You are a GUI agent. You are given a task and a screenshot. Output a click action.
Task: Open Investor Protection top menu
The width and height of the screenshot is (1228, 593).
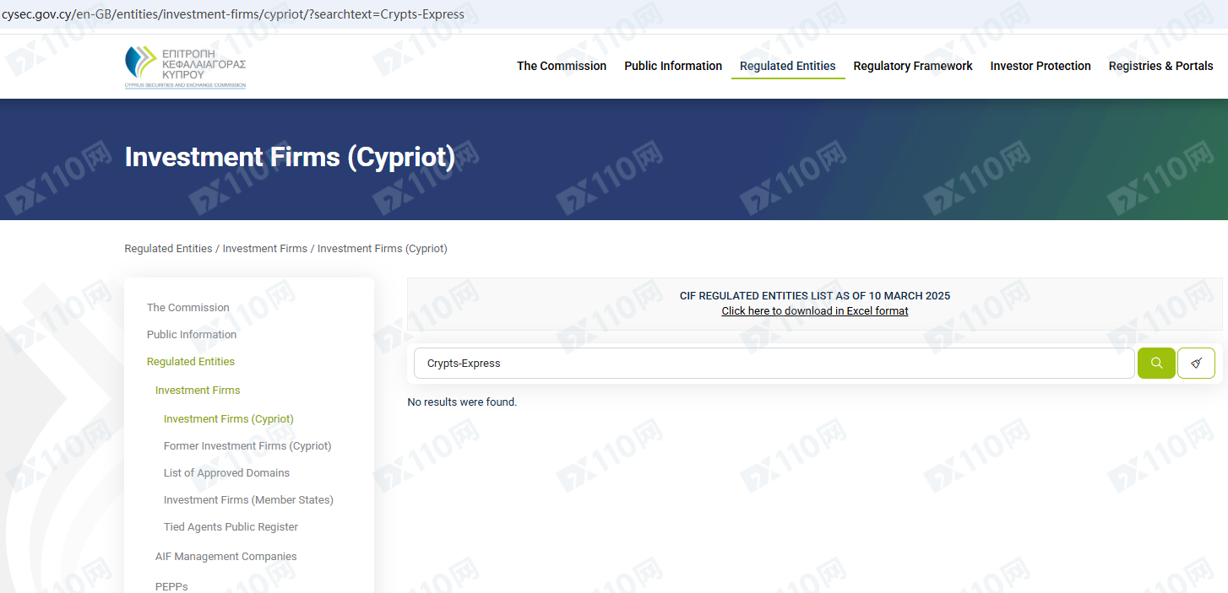(1041, 66)
